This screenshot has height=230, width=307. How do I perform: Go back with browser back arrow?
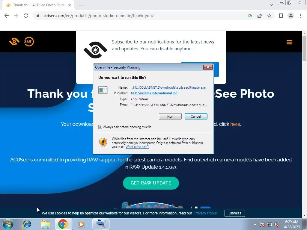point(7,16)
